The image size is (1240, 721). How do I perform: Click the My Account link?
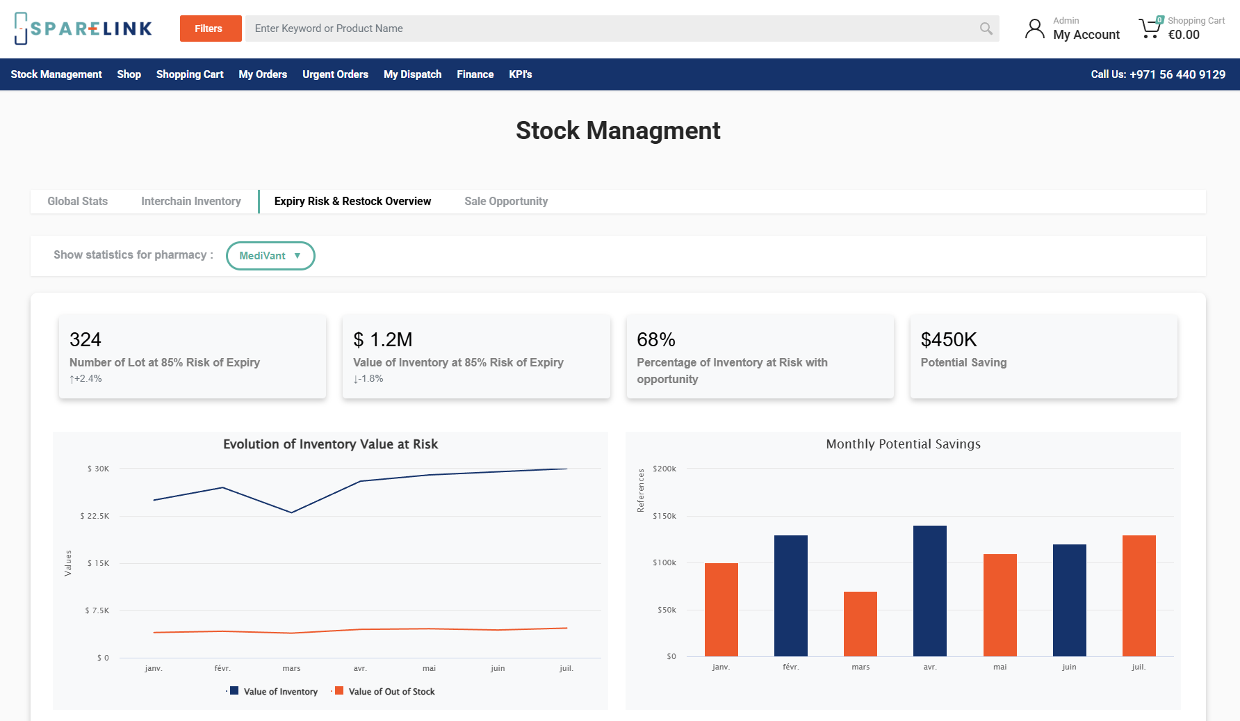tap(1086, 35)
